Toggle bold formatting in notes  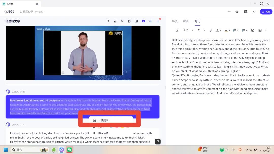click(210, 30)
